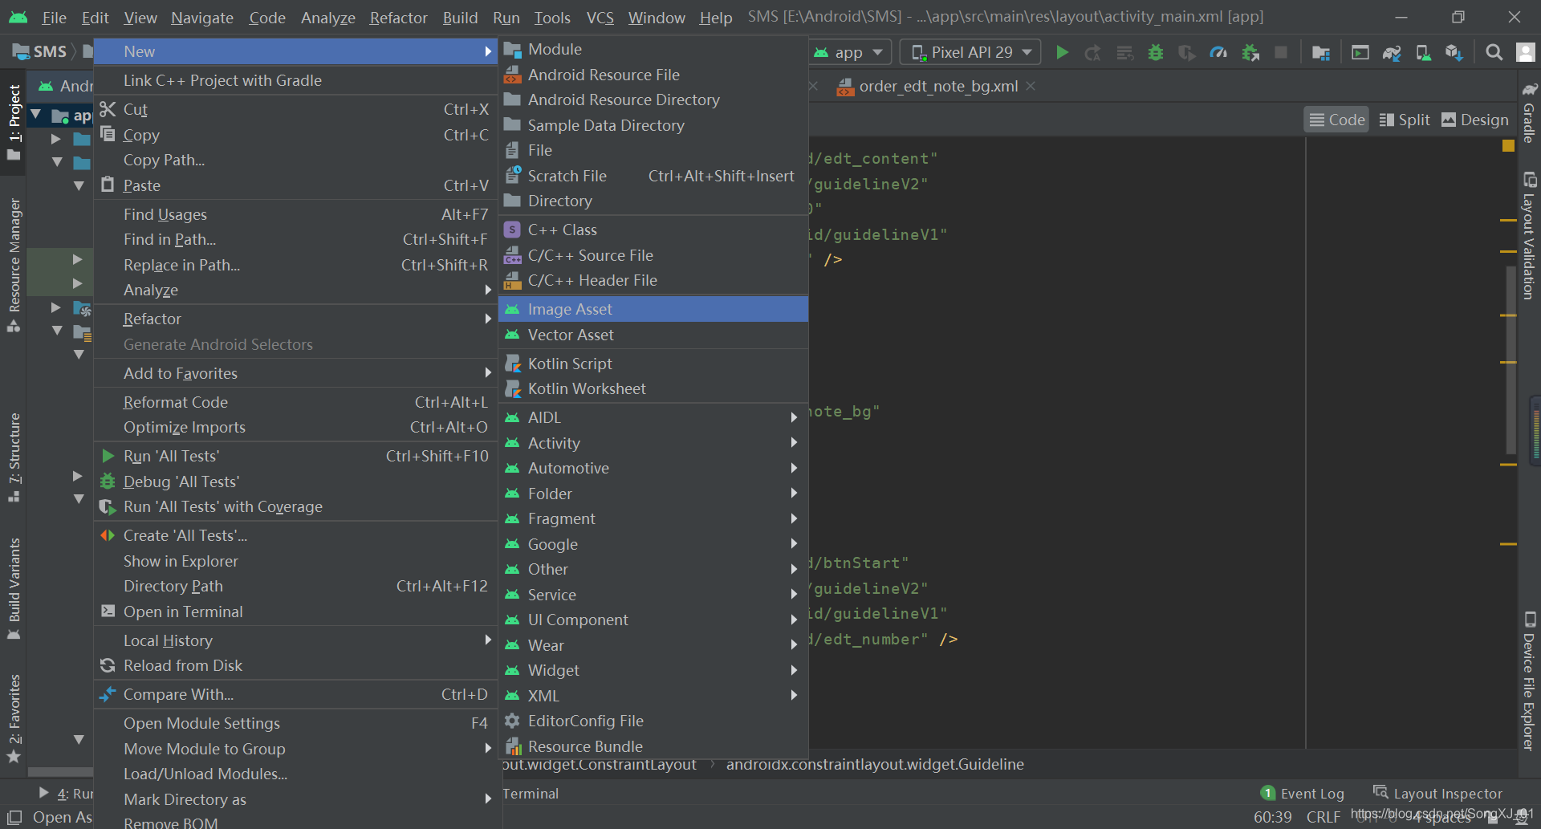
Task: Click the Sync Project with Gradle icon
Action: click(x=1392, y=53)
